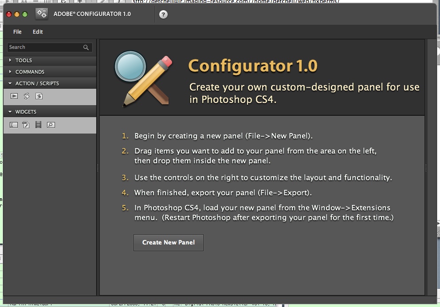The width and height of the screenshot is (440, 307).
Task: Select the Action play button item
Action: pos(14,96)
